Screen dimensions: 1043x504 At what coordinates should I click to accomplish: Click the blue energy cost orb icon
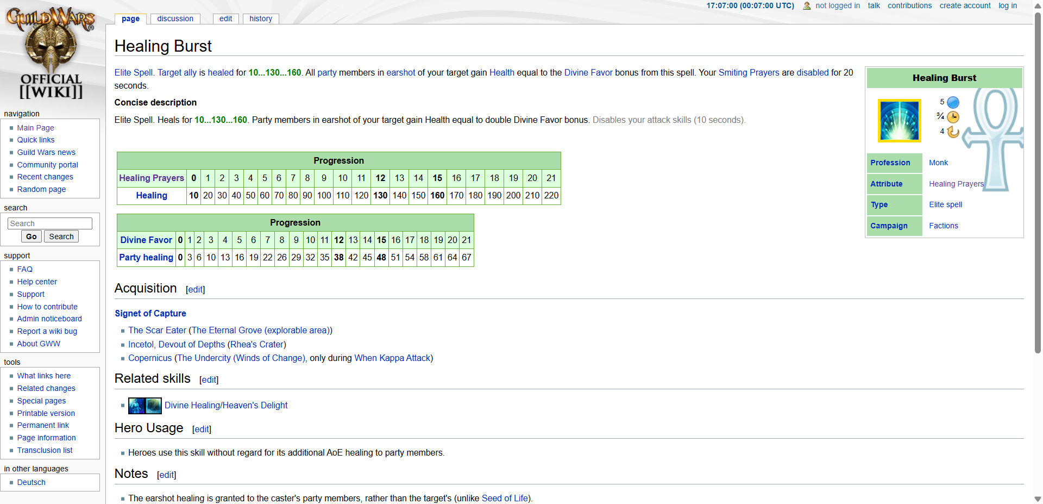tap(953, 102)
